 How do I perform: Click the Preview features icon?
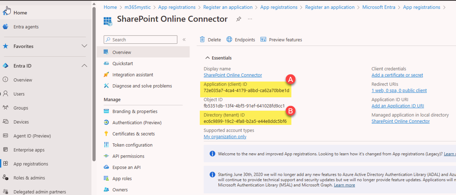pos(263,39)
